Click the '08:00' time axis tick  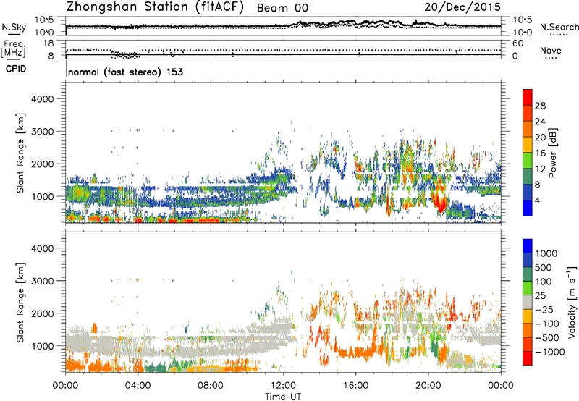(210, 386)
